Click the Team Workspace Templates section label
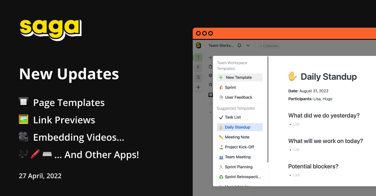This screenshot has height=196, width=376. 232,66
